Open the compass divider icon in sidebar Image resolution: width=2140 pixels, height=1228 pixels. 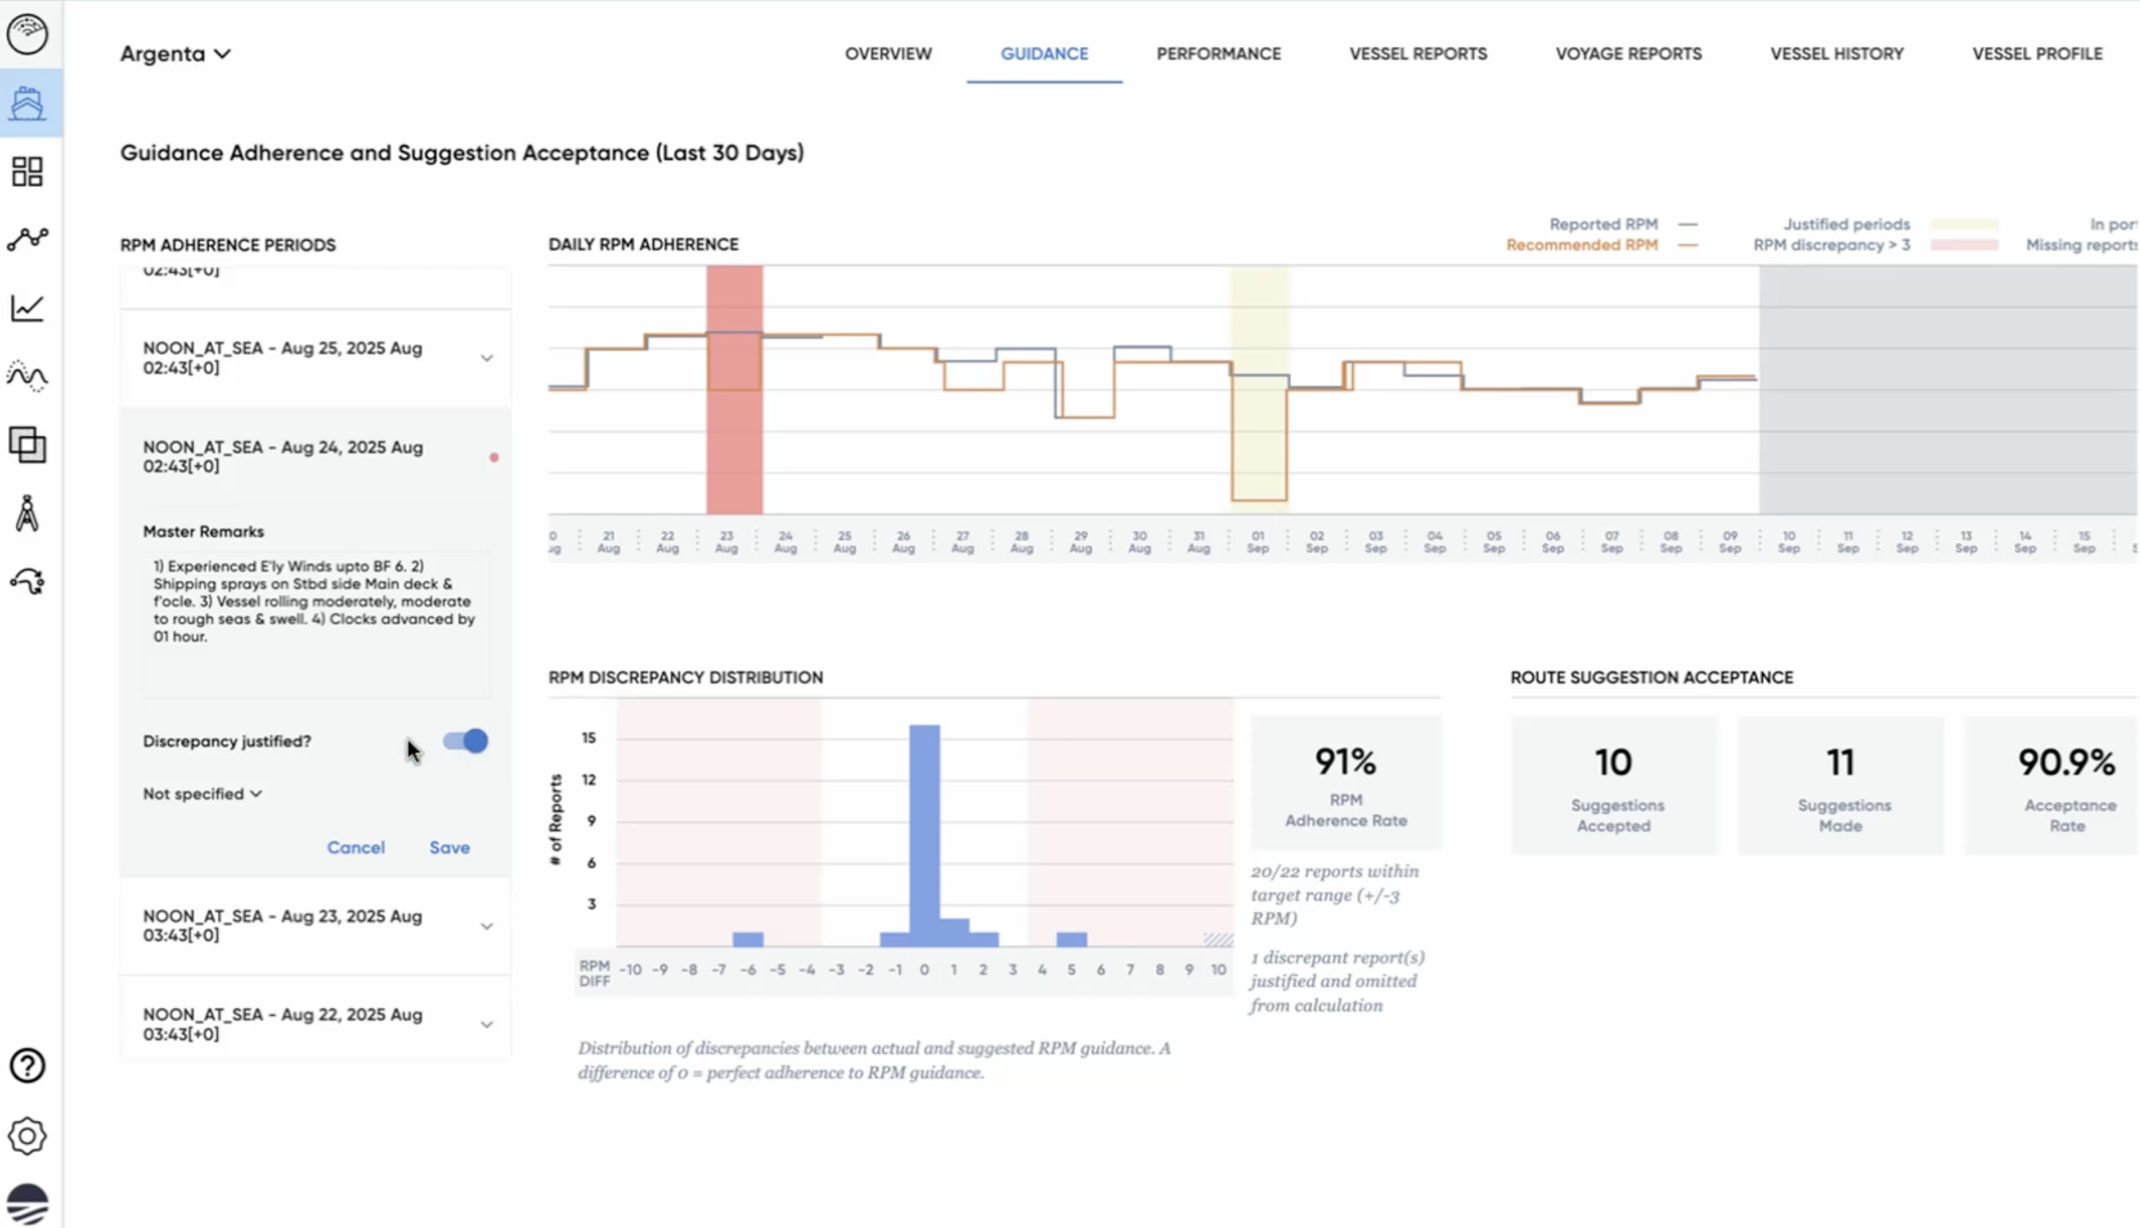click(x=28, y=513)
